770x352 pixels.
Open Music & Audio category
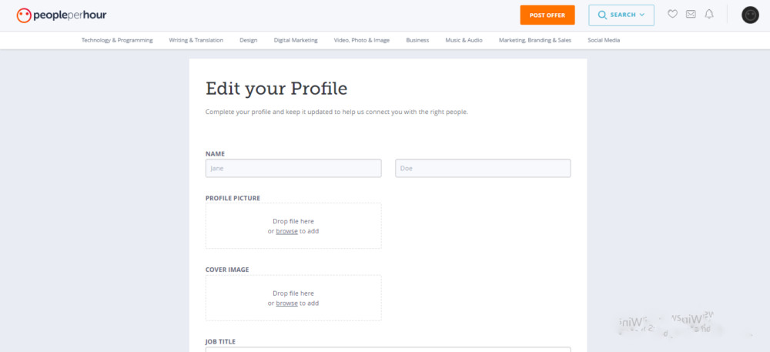464,40
